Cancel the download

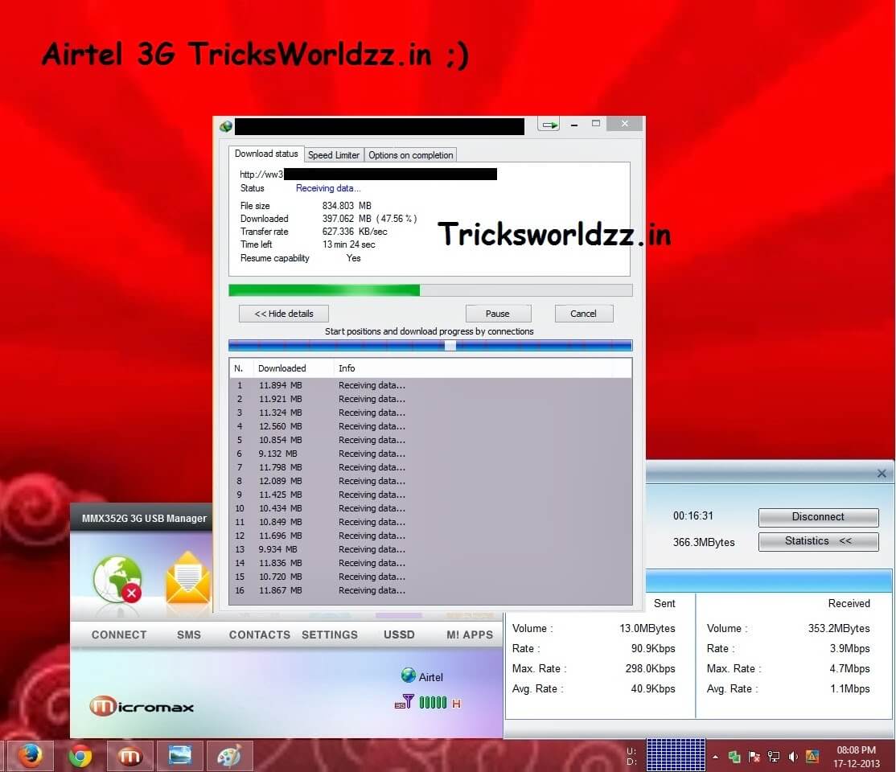(x=583, y=313)
